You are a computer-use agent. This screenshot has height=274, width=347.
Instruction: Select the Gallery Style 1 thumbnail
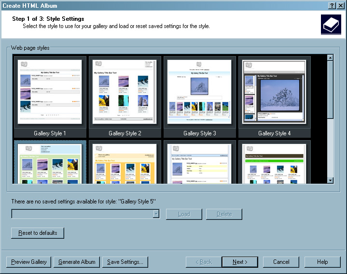tap(50, 92)
